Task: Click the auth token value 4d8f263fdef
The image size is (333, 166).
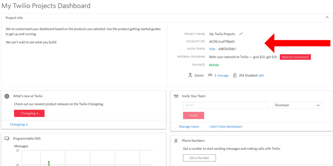Action: [227, 49]
